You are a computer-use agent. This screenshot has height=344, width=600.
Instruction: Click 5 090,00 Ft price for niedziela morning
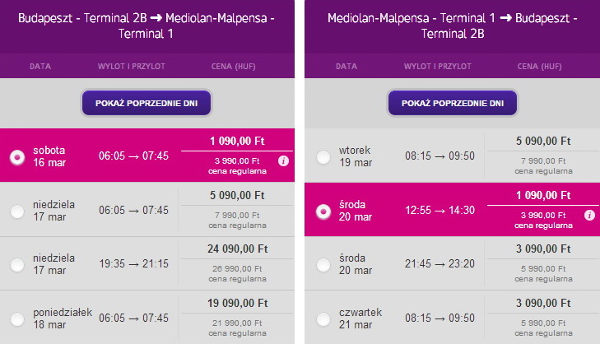(237, 196)
